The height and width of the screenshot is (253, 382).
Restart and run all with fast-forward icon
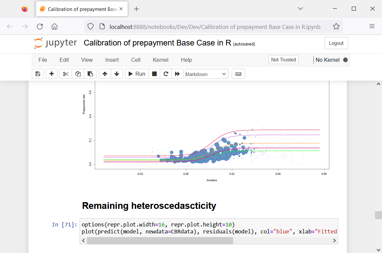coord(177,73)
